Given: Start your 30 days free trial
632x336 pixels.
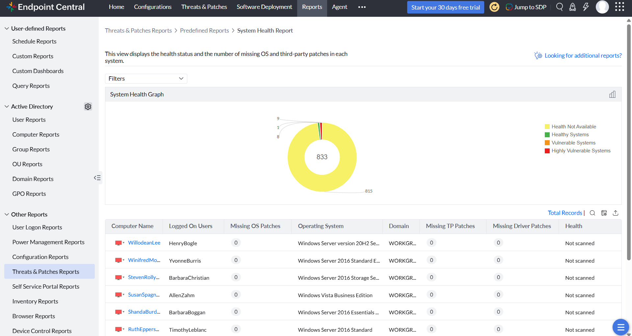Looking at the screenshot, I should pyautogui.click(x=445, y=7).
